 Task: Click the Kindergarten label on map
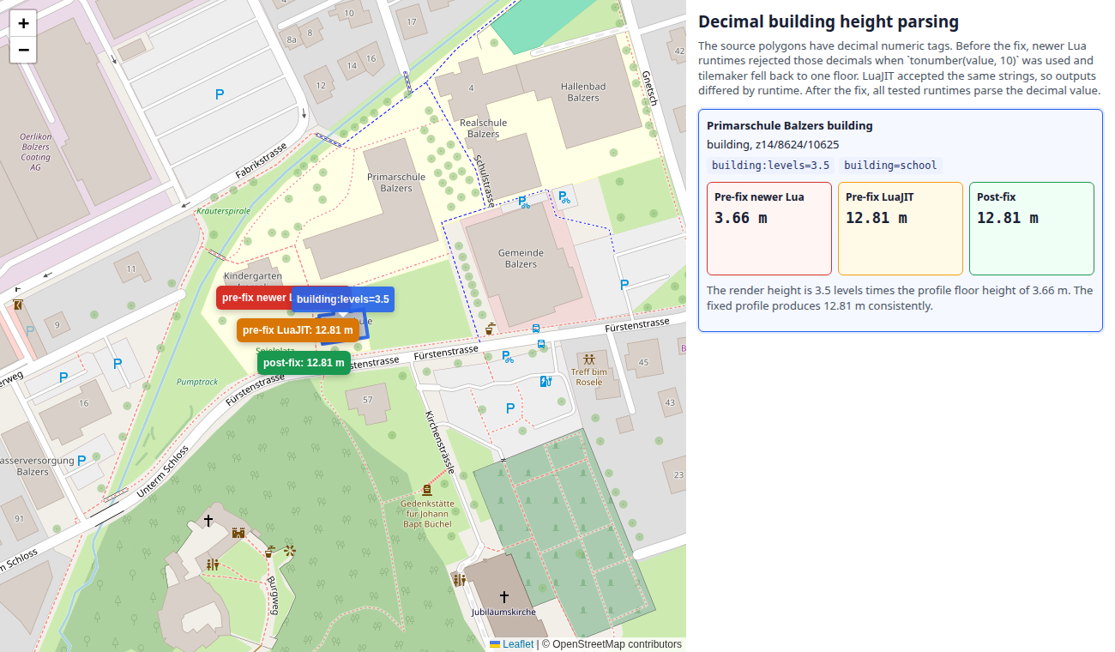(x=252, y=276)
